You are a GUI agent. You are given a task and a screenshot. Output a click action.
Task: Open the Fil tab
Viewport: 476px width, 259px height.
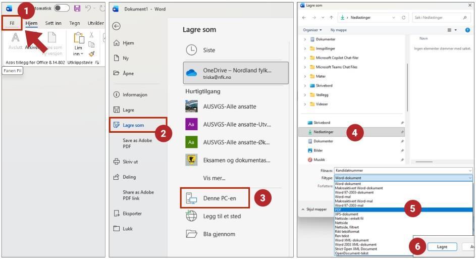pos(12,23)
